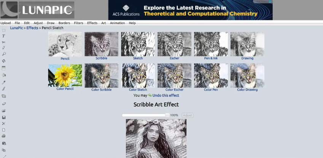Open the Animation menu
Screen dimensions: 323x158
(117, 23)
